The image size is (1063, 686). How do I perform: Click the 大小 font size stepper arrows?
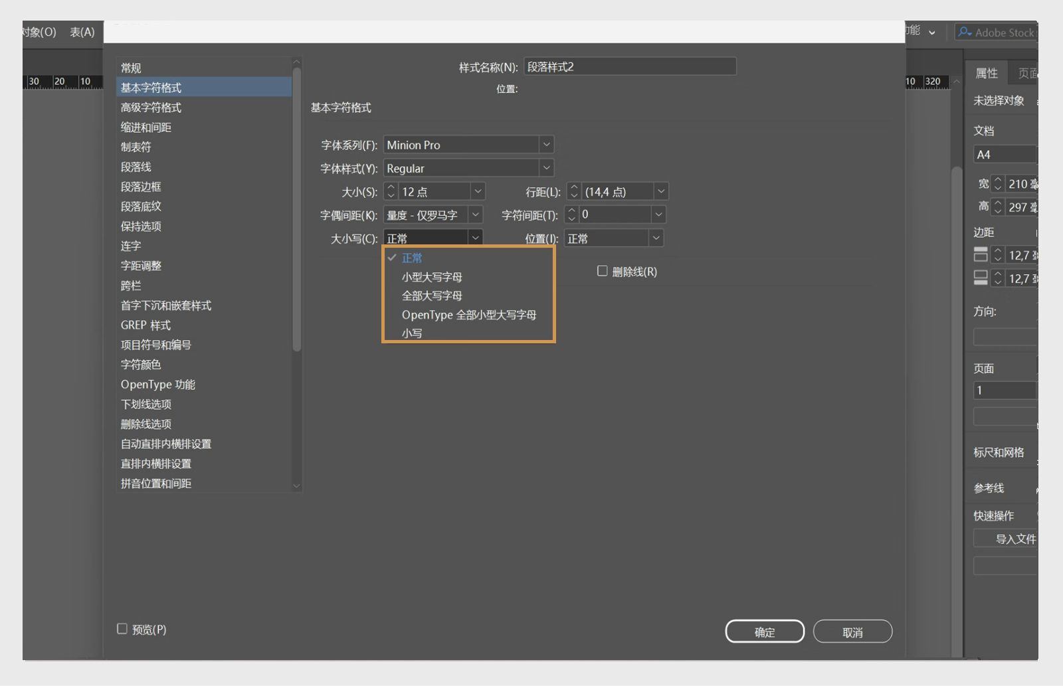pyautogui.click(x=391, y=192)
